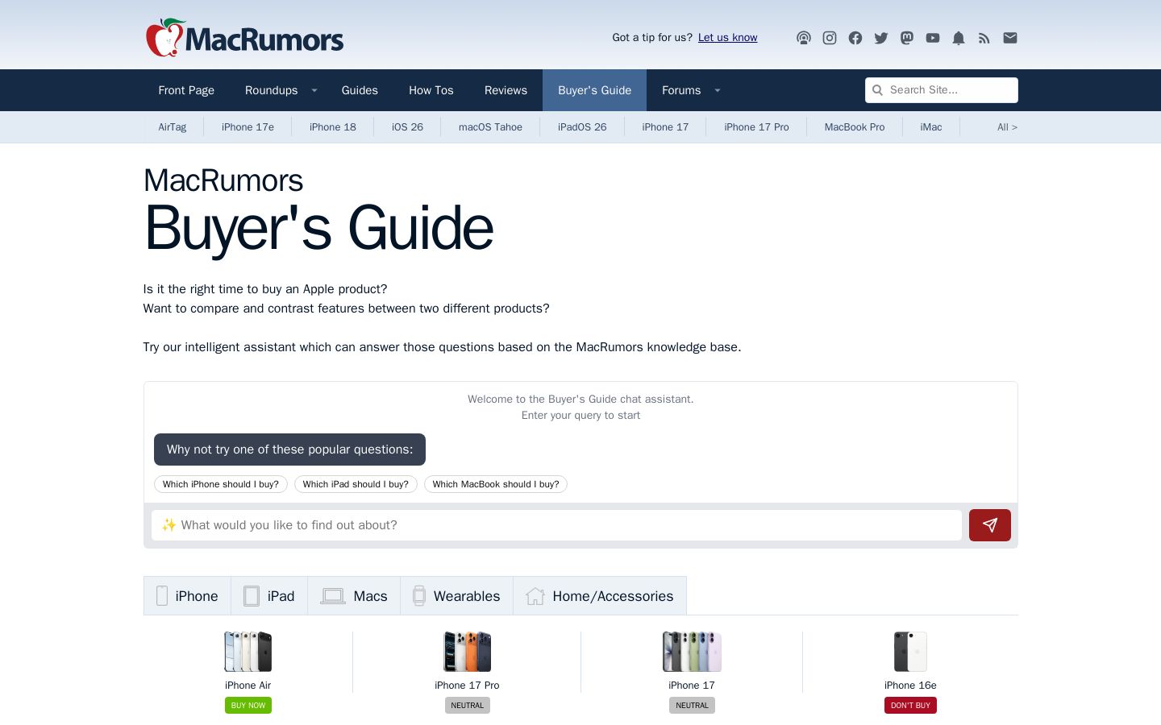1161x725 pixels.
Task: Switch to the Home/Accessories tab
Action: 600,596
